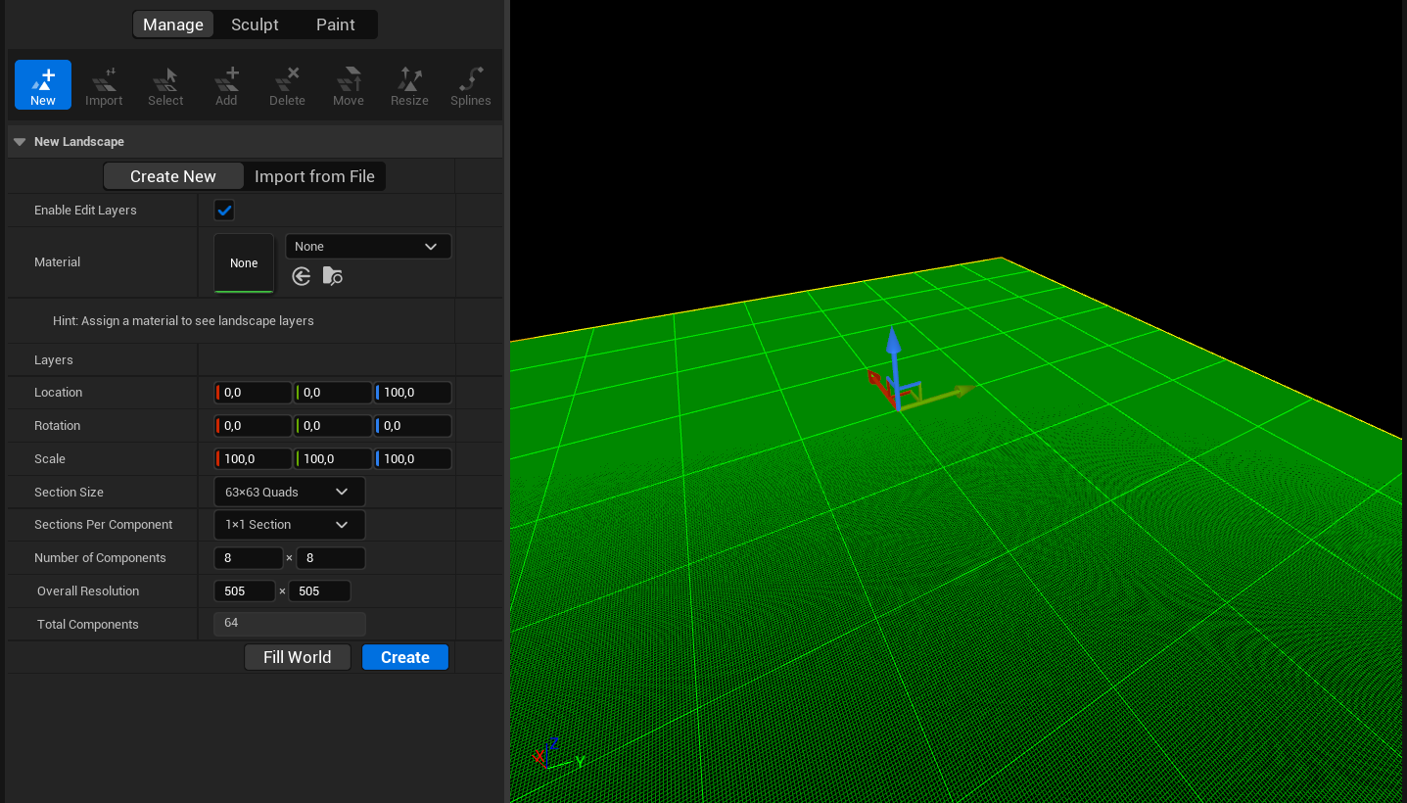Image resolution: width=1407 pixels, height=803 pixels.
Task: Pick the Delete component tool
Action: 287,85
